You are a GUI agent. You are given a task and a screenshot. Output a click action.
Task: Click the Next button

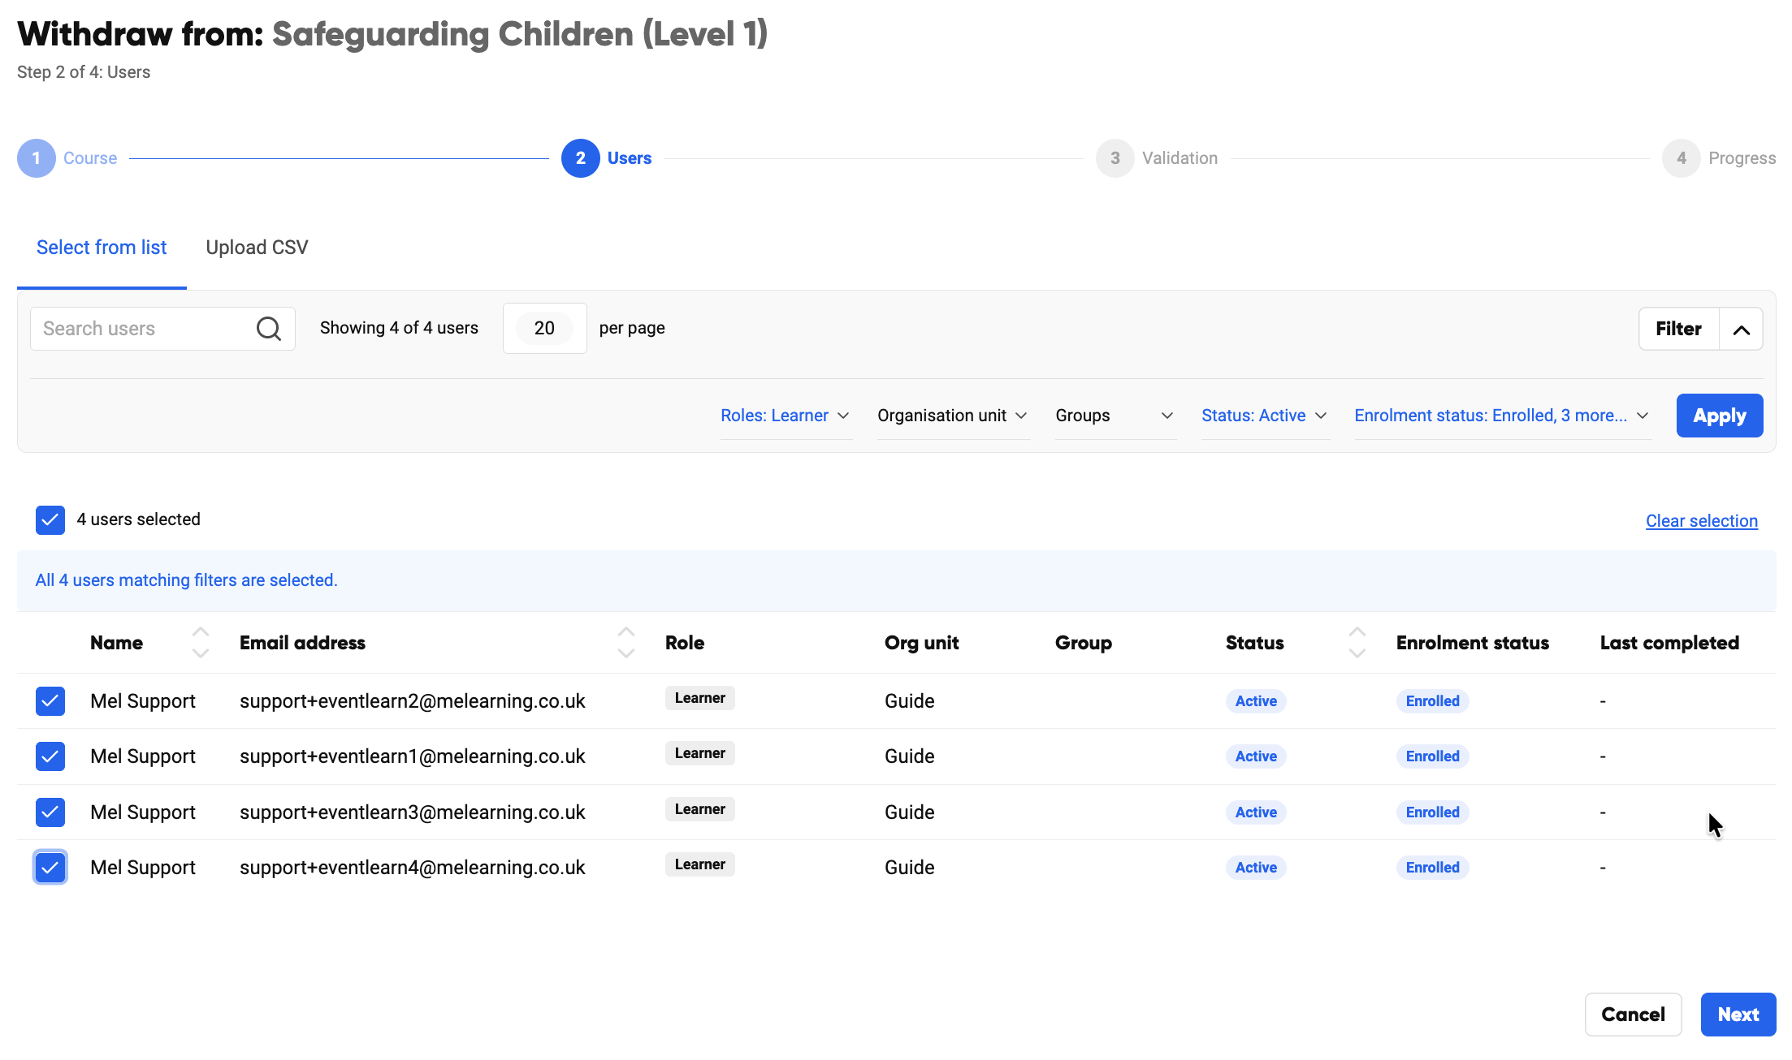point(1738,1015)
